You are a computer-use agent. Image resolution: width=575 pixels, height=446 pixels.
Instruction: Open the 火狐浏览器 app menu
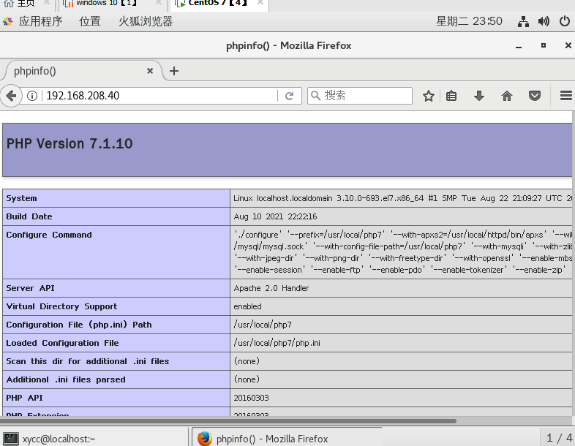tap(146, 21)
